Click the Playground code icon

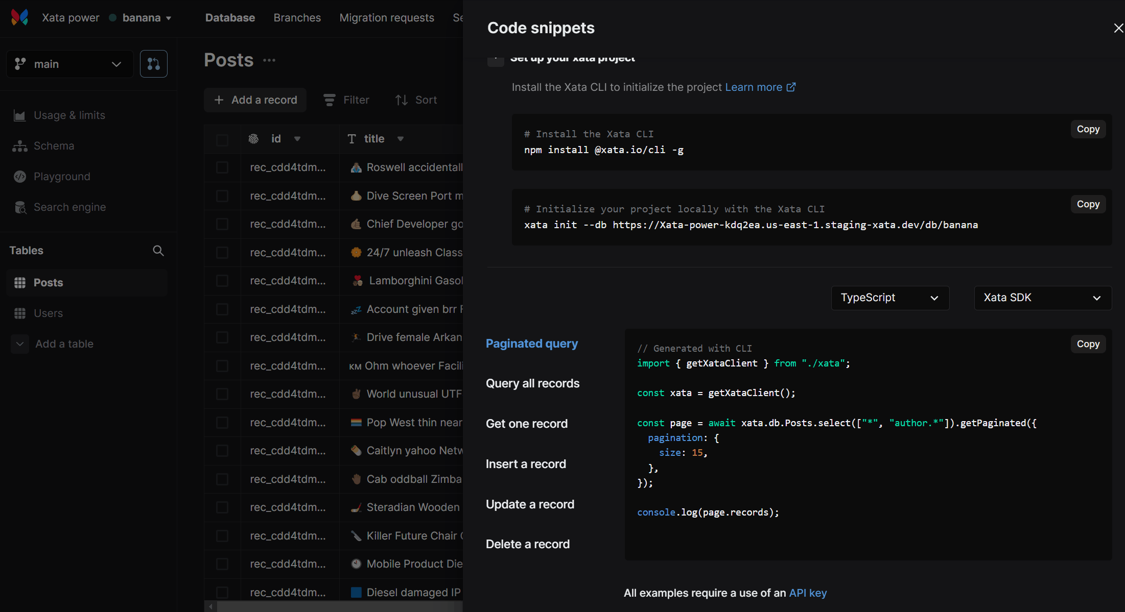click(19, 177)
